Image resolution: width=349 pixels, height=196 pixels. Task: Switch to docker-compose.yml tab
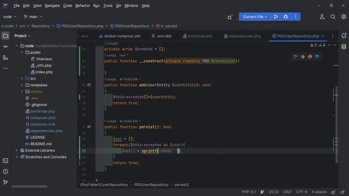[x=120, y=36]
